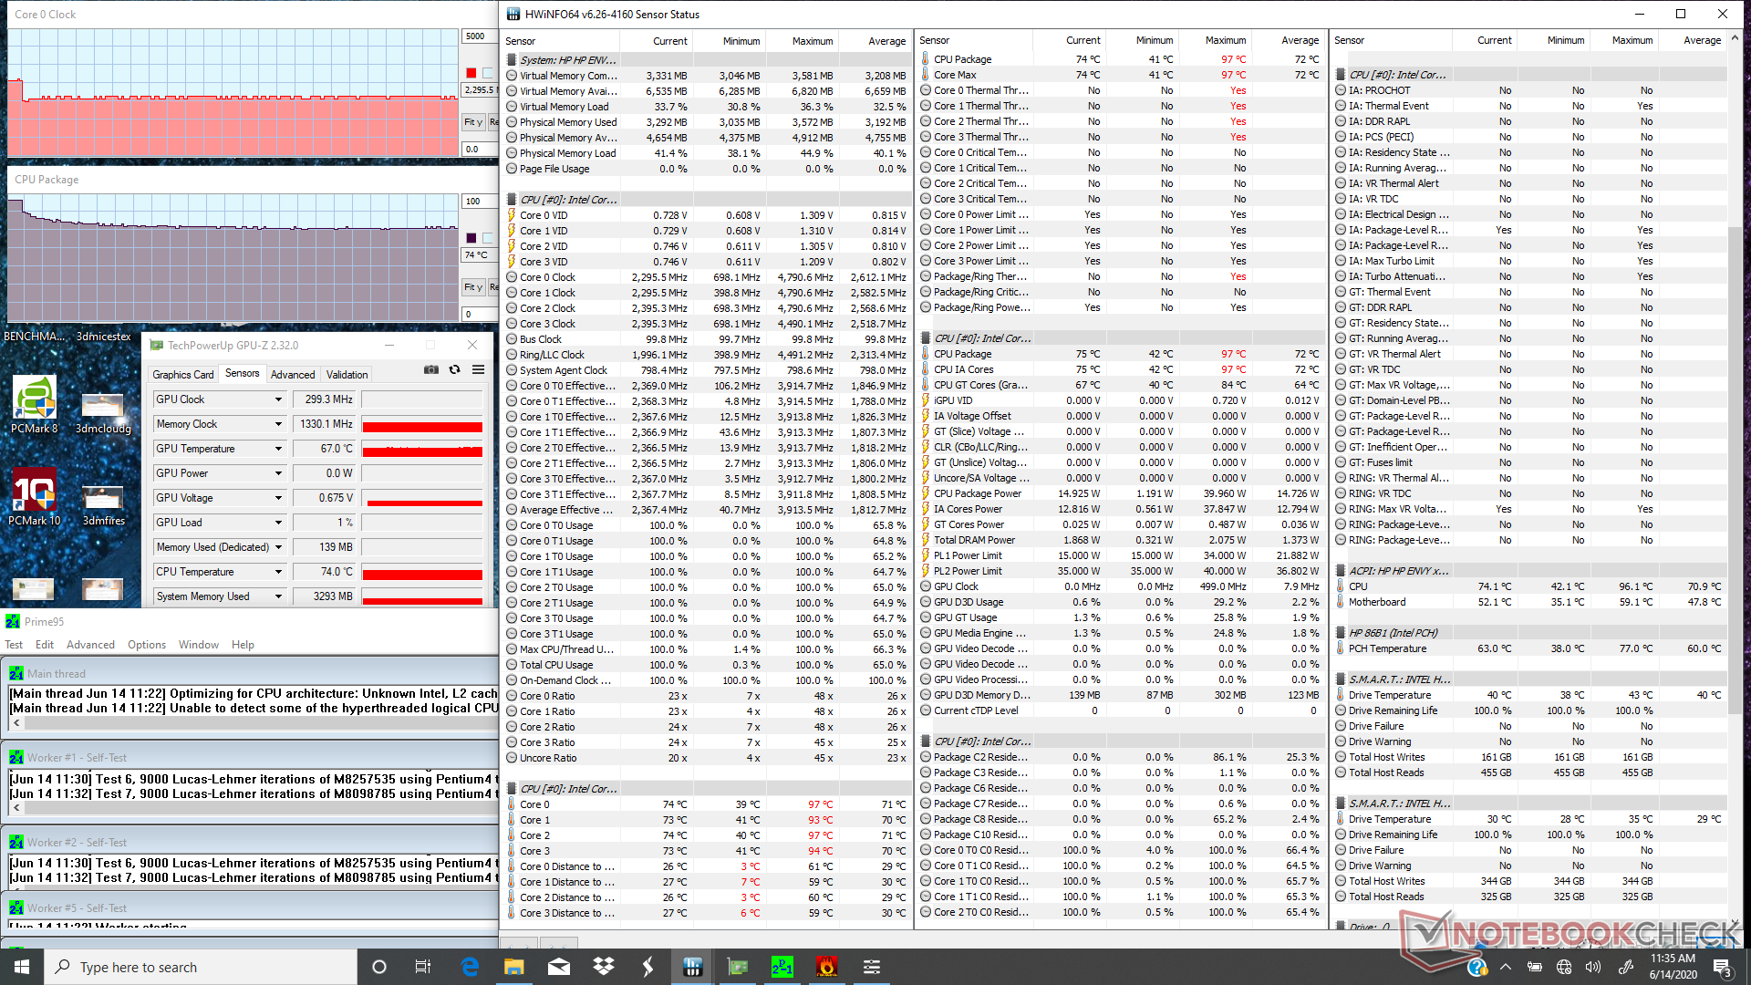This screenshot has width=1751, height=985.
Task: Open the Windows Start menu
Action: 22,967
